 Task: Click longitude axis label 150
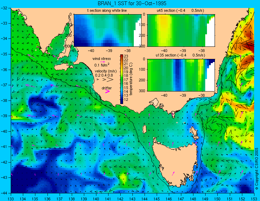[218, 199]
